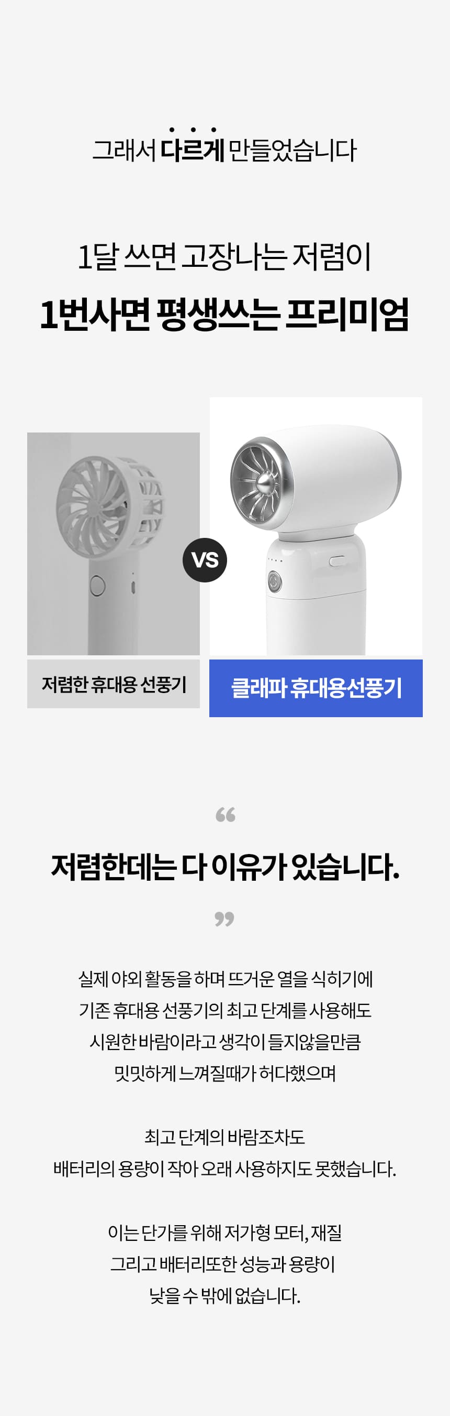Viewport: 450px width, 1416px height.
Task: Click the line 배터리의 용량이 작아 오래 사용하지도 못했습니다
Action: tap(224, 1169)
